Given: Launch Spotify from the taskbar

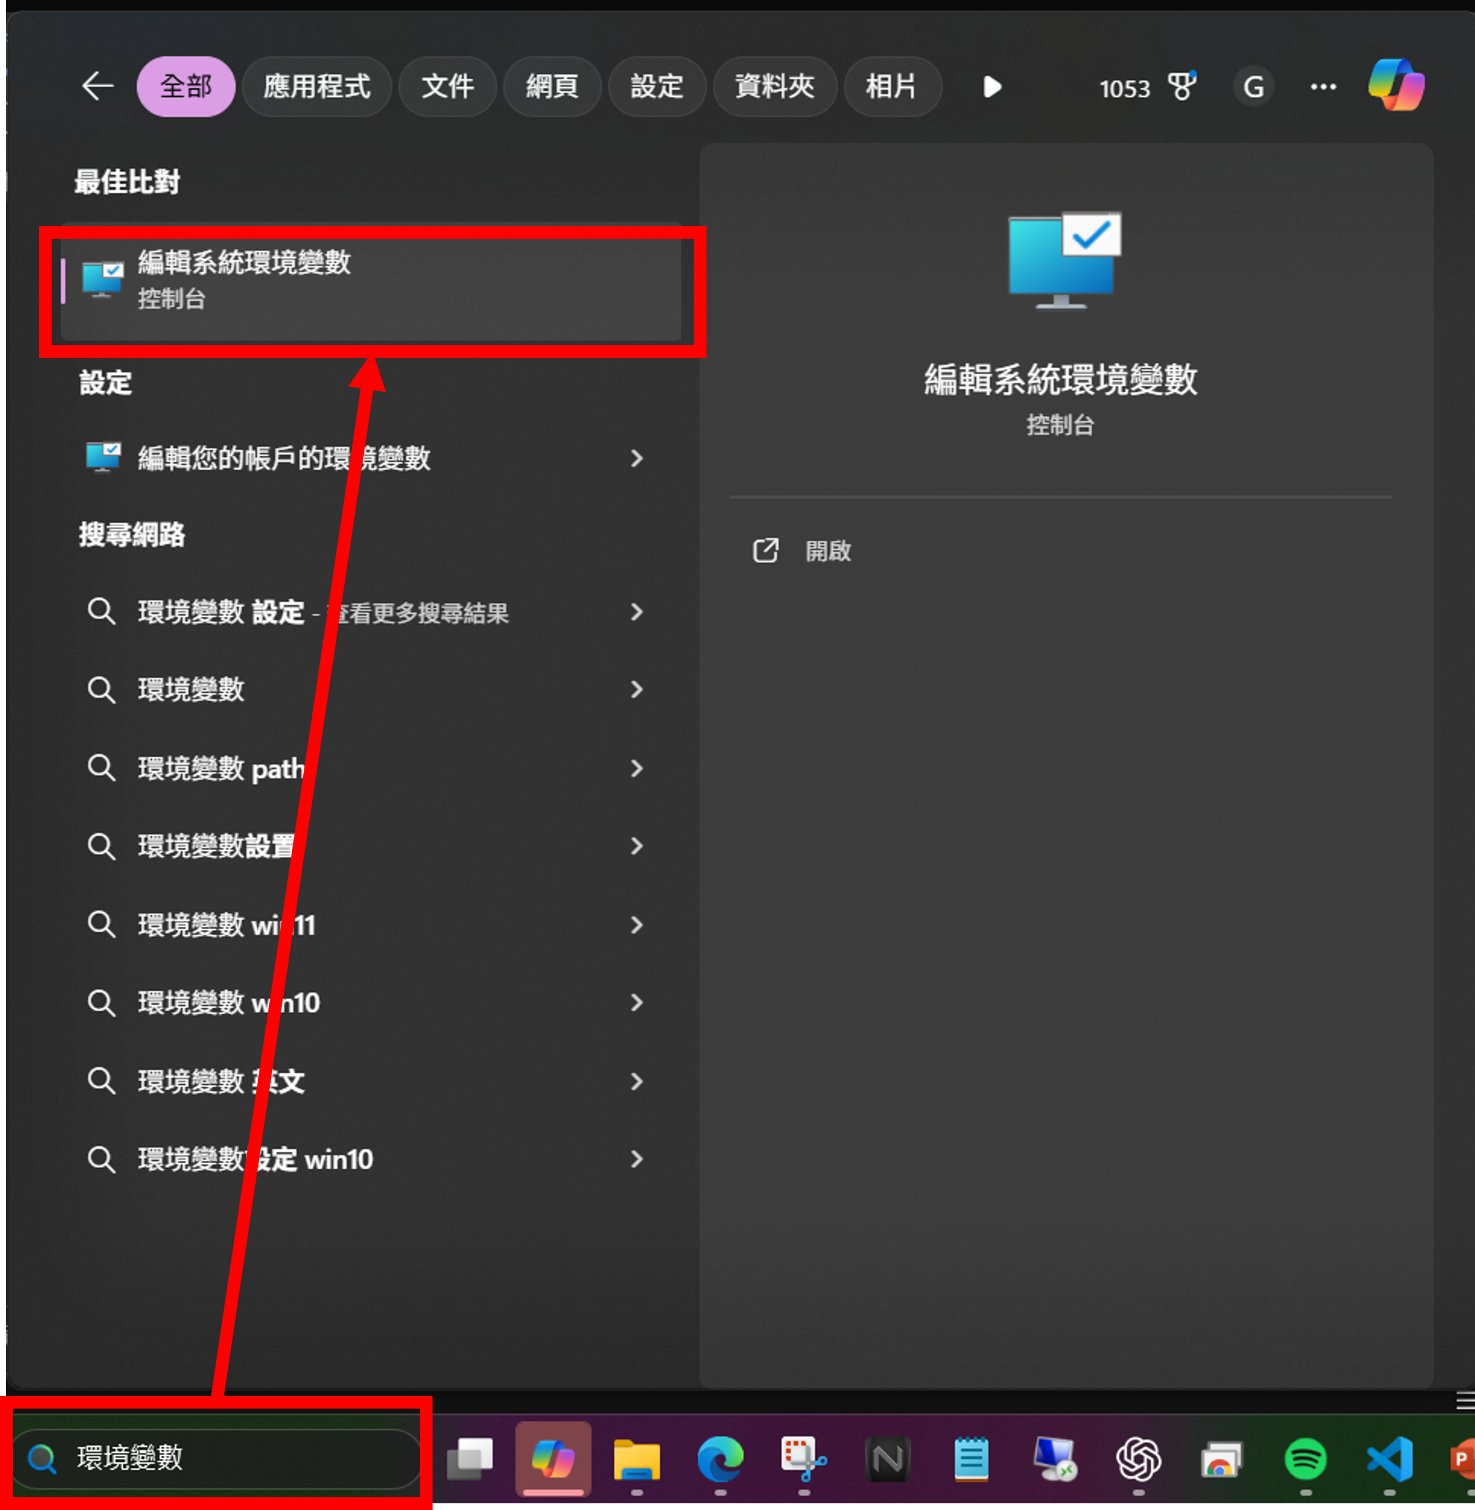Looking at the screenshot, I should pyautogui.click(x=1306, y=1459).
